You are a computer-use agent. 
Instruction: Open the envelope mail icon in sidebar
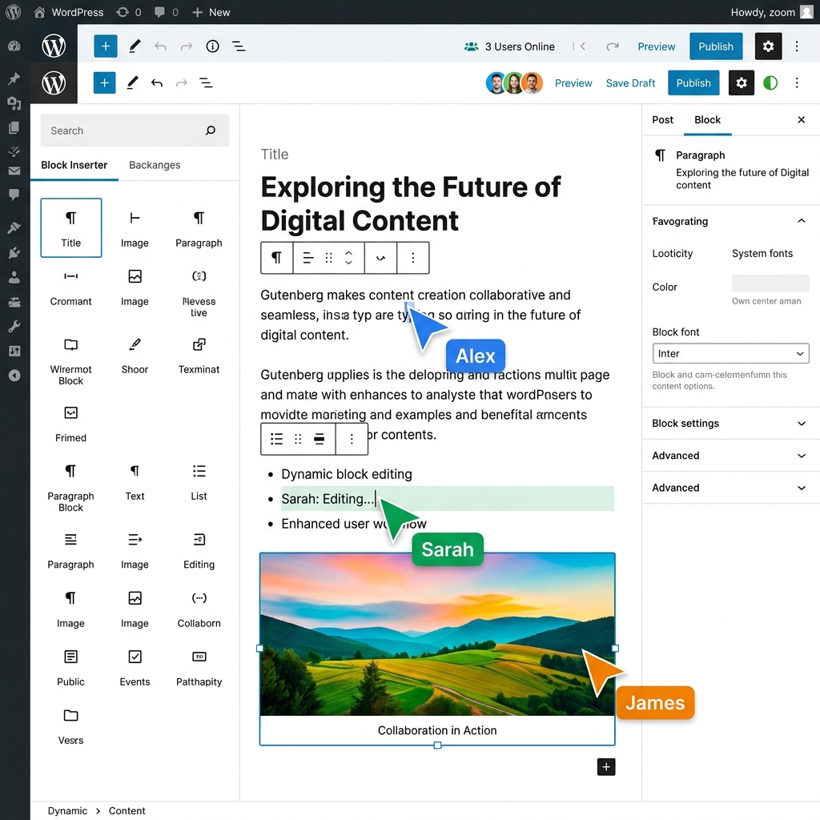(14, 171)
